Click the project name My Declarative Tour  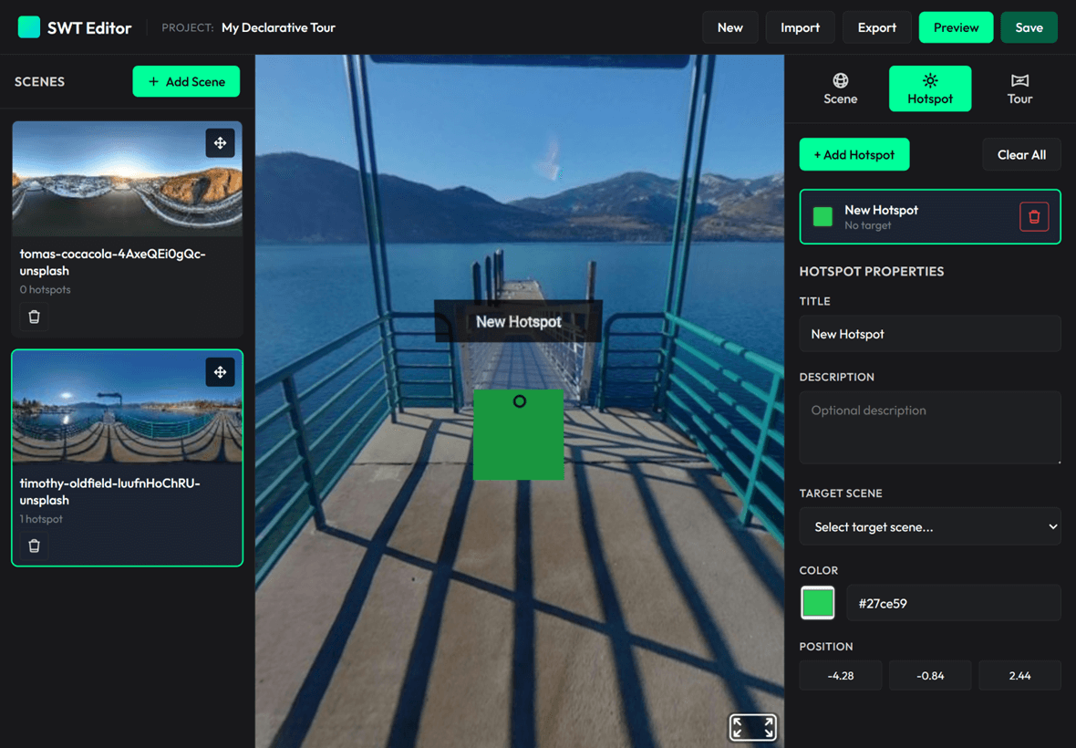(x=279, y=27)
